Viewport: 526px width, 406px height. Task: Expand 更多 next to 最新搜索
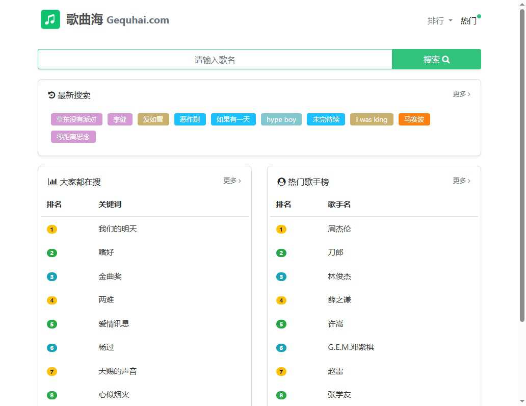click(x=460, y=94)
